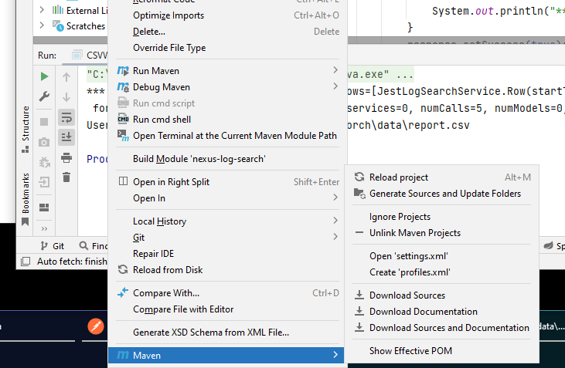565x368 pixels.
Task: Click Build Module 'nexus-log-search'
Action: pos(199,159)
